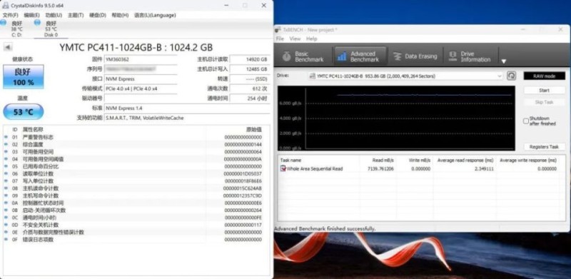This screenshot has height=279, width=571.
Task: Click the Start benchmark button
Action: tap(544, 91)
